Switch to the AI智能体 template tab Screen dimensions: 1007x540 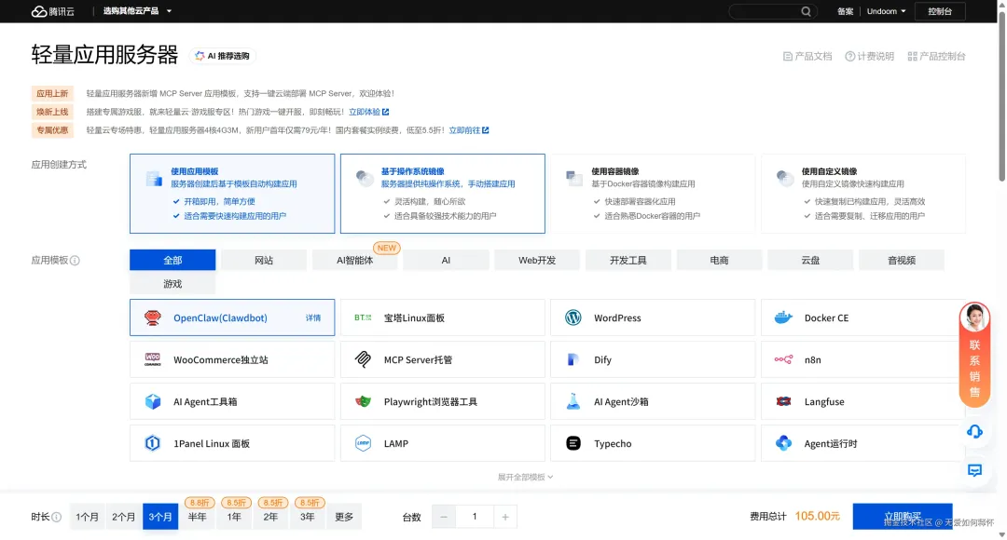pos(354,260)
